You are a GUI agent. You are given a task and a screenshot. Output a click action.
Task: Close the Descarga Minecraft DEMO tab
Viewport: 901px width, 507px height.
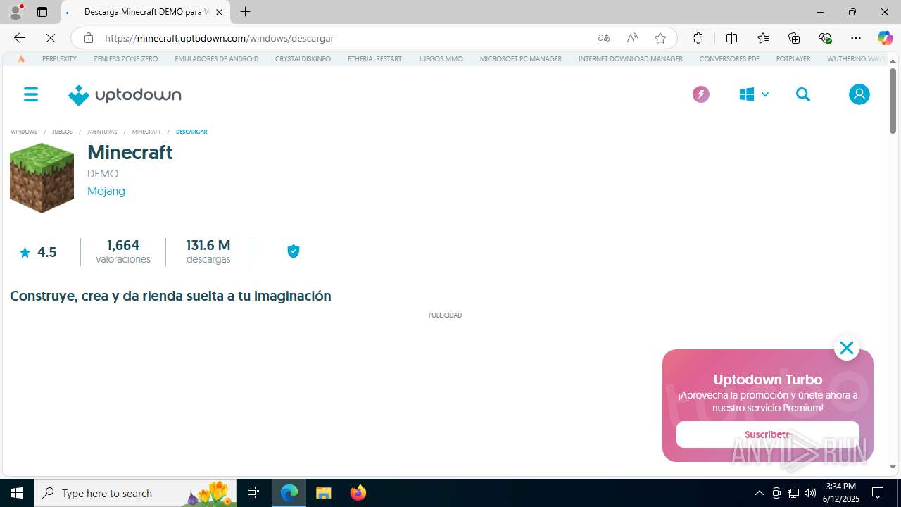[x=219, y=12]
